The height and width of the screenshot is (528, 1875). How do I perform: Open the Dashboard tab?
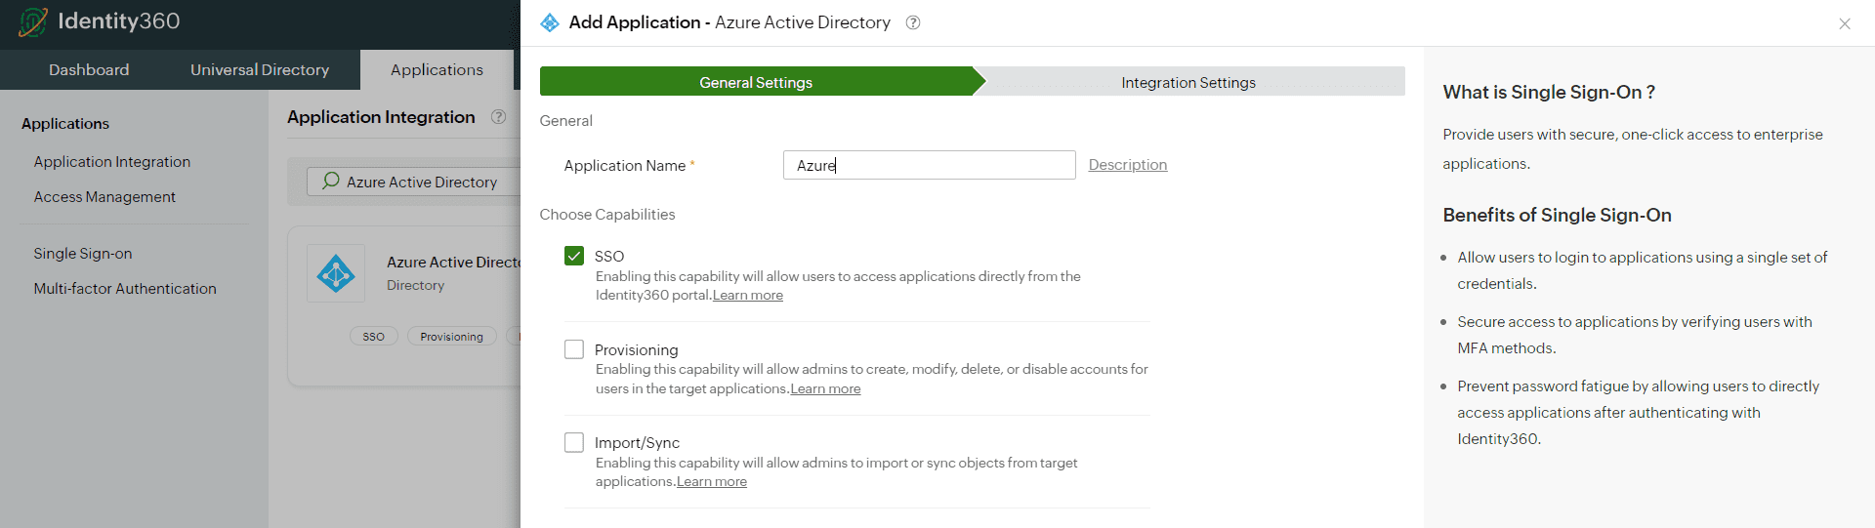point(89,69)
